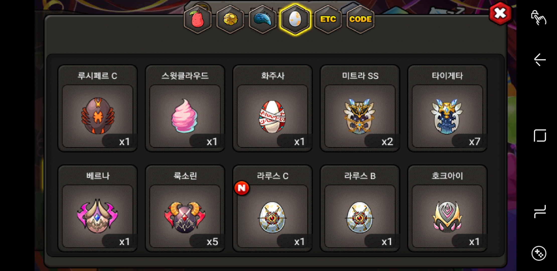The image size is (557, 271).
Task: Open the CODE tab
Action: (360, 19)
